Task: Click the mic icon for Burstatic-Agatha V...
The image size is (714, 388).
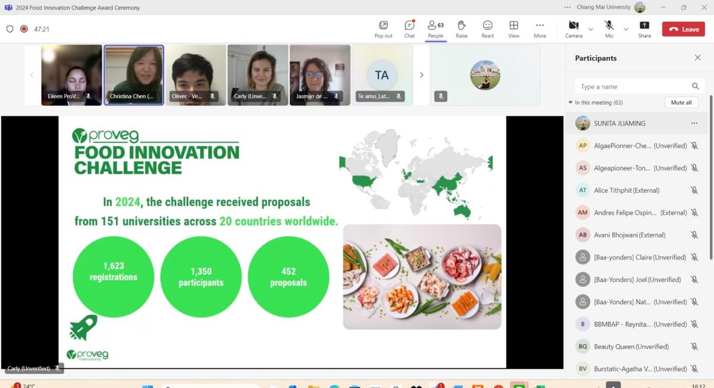Action: click(694, 369)
